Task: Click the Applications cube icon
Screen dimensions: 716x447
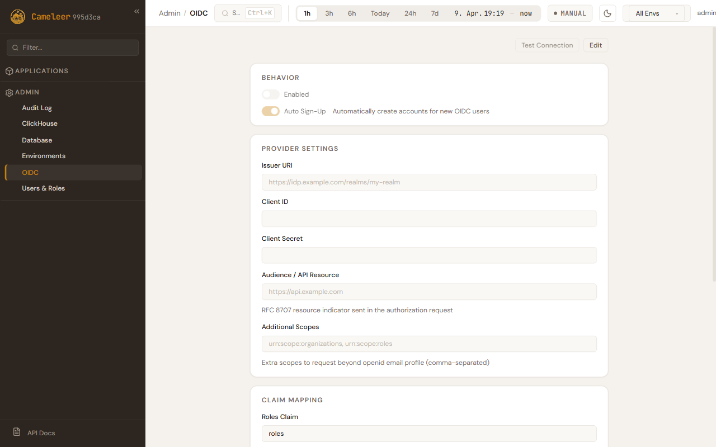Action: click(x=9, y=71)
